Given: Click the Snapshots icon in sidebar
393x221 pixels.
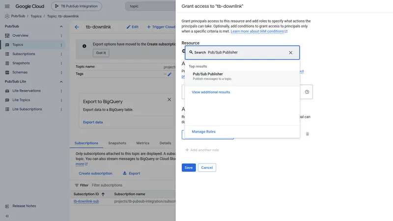Looking at the screenshot, I should [x=7, y=63].
